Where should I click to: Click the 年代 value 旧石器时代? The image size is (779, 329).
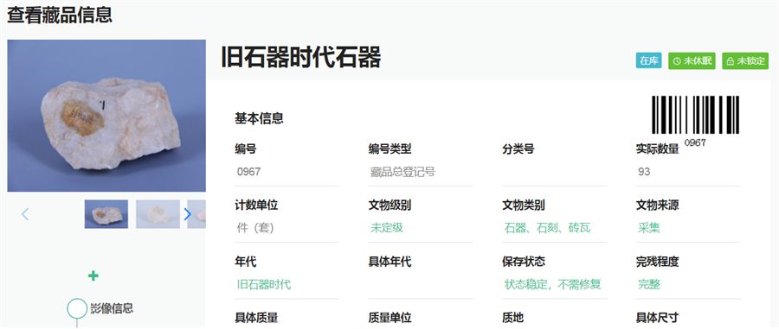coord(264,284)
